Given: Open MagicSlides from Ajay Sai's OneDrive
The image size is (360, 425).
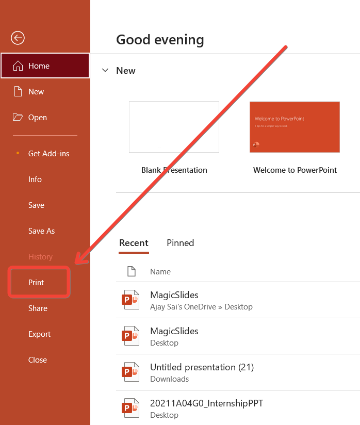Looking at the screenshot, I should (x=238, y=300).
